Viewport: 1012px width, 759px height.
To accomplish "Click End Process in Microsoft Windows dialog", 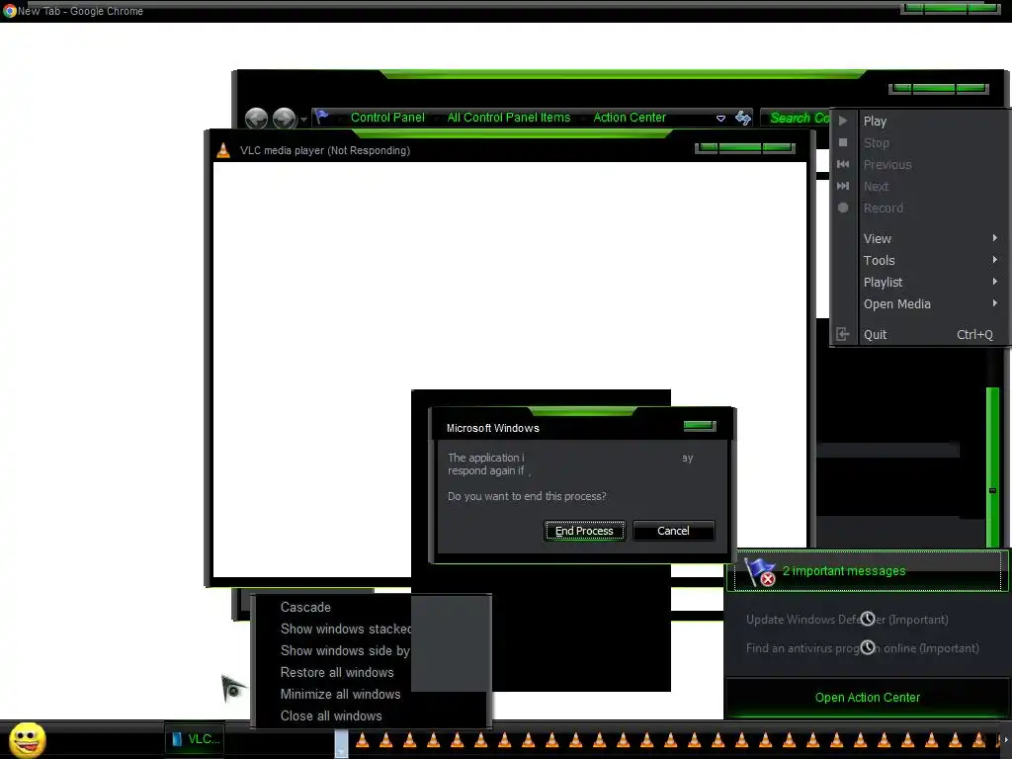I will pyautogui.click(x=584, y=531).
